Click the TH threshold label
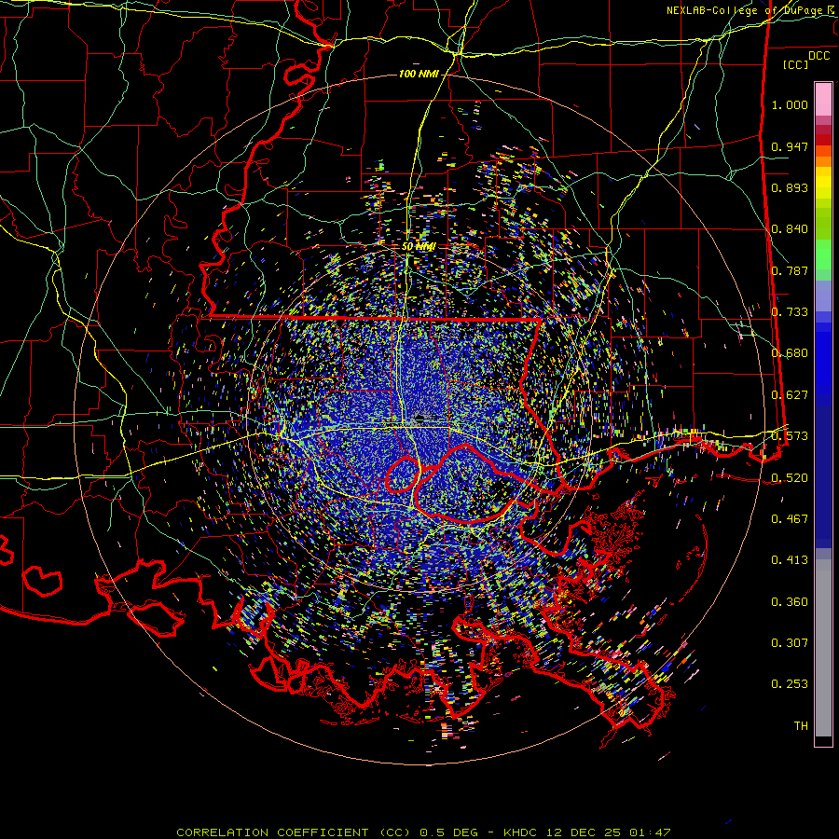The image size is (839, 839). click(x=801, y=726)
